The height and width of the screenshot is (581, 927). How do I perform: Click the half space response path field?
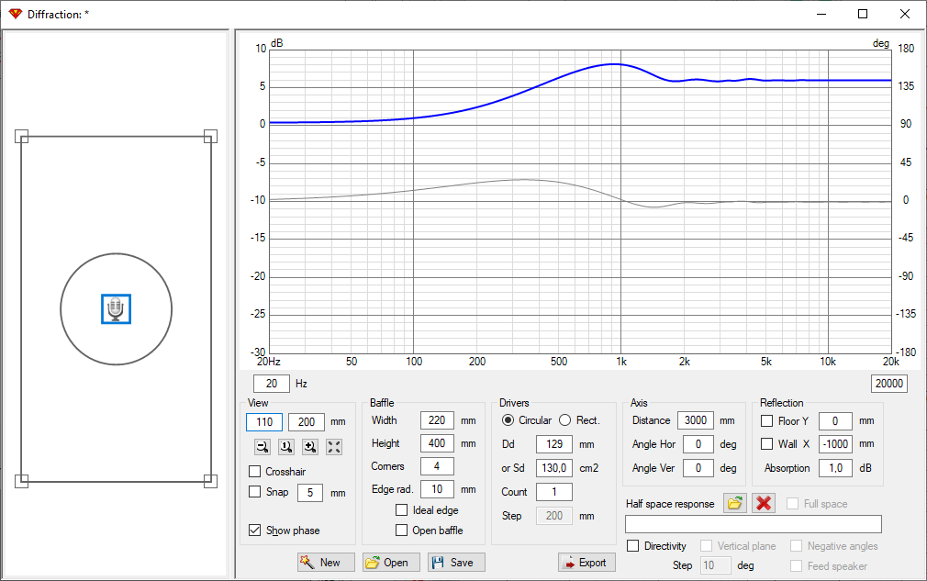click(x=754, y=524)
